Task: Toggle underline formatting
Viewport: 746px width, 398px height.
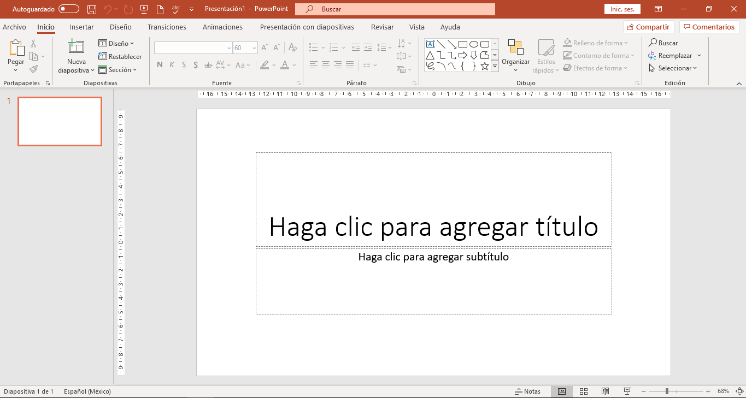Action: tap(183, 64)
